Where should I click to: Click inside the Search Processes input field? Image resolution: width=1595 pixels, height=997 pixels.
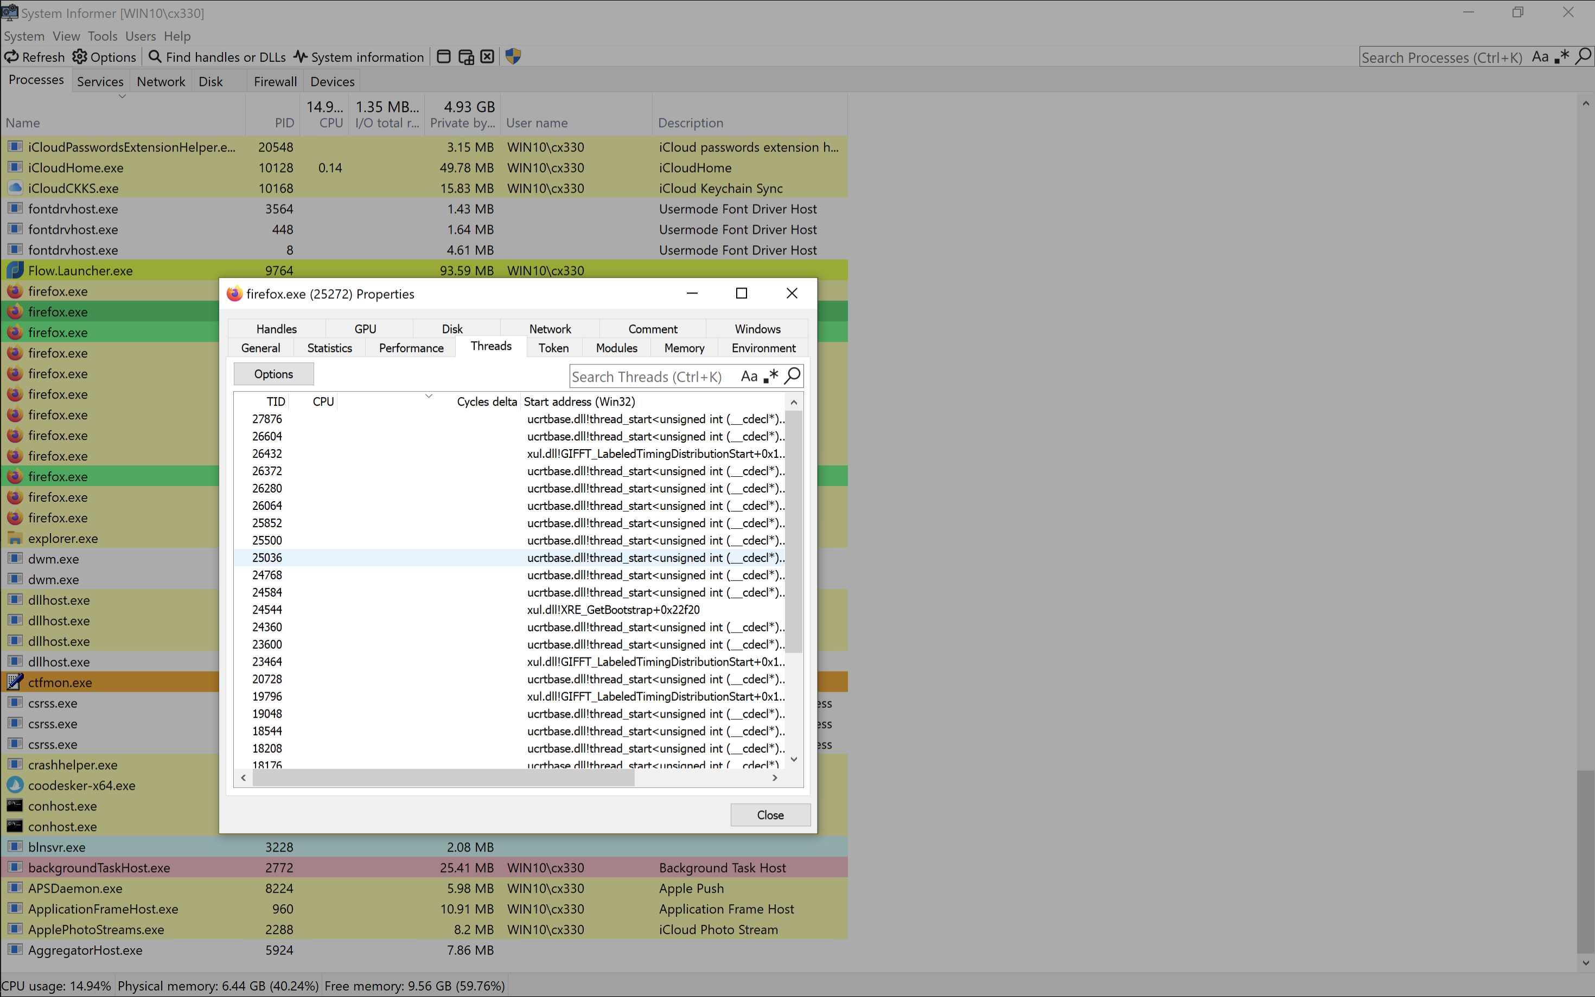[1442, 57]
